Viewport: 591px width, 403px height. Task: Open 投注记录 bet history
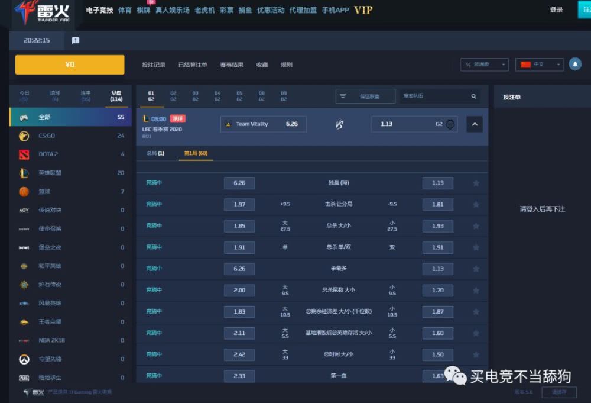[x=154, y=65]
